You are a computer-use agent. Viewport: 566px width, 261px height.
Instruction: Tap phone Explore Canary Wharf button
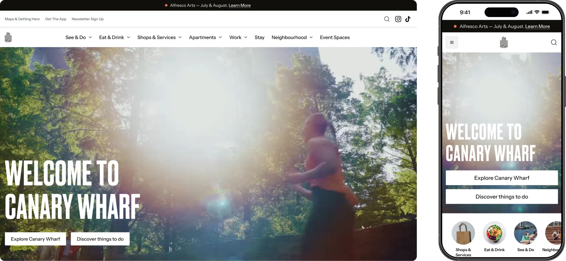click(x=502, y=178)
